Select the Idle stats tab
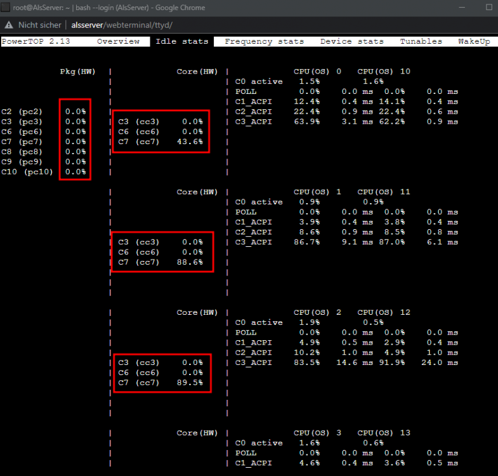 tap(182, 41)
